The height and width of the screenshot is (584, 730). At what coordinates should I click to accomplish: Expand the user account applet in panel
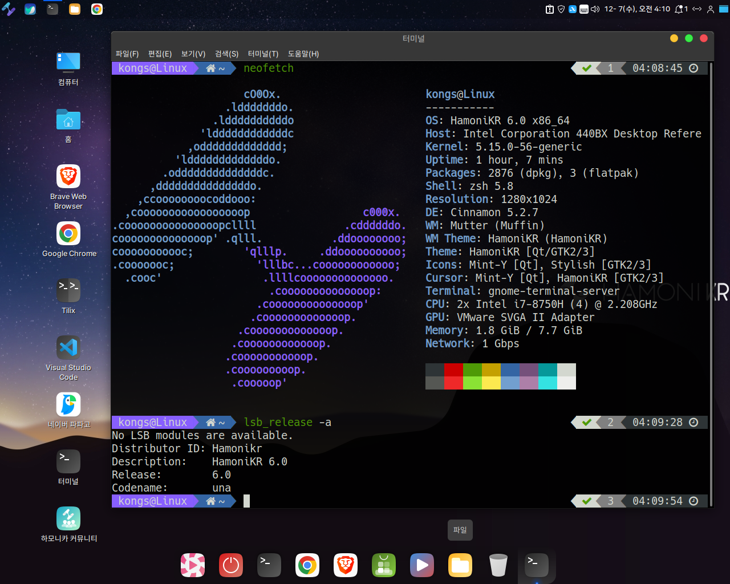(711, 9)
